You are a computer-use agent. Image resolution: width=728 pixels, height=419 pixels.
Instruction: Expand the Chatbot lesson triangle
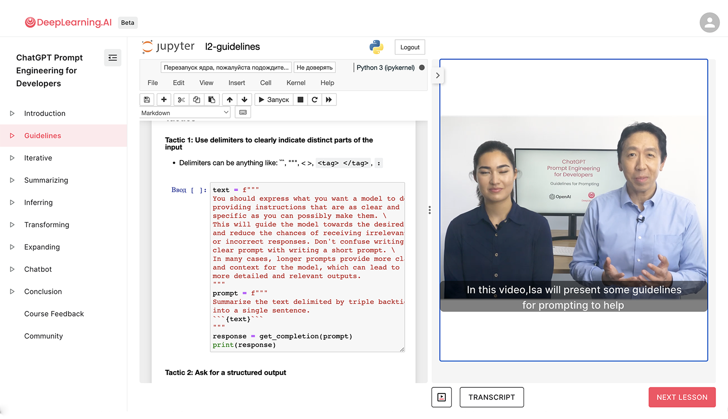point(12,269)
